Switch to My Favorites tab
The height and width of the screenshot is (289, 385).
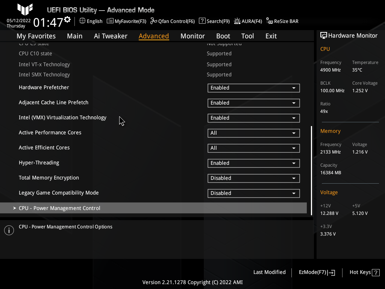point(36,36)
